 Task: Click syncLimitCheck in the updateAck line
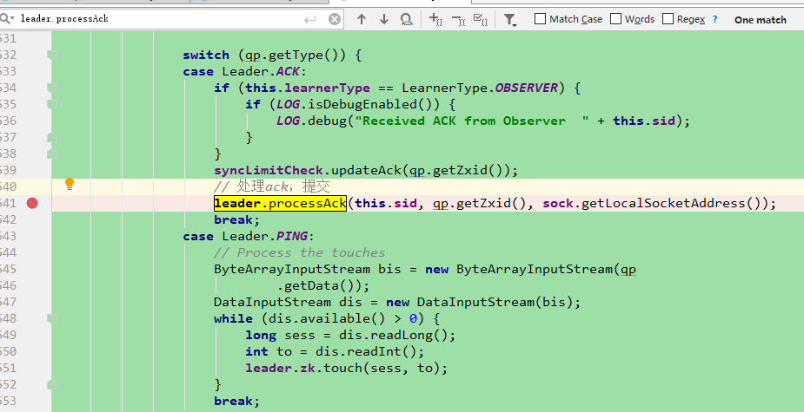click(x=269, y=170)
